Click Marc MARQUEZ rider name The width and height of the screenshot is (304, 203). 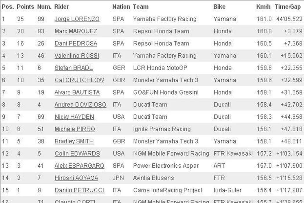(76, 31)
